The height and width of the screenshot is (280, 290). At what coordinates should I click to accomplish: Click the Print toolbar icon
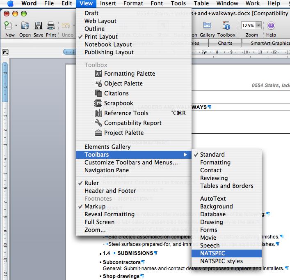click(x=51, y=26)
